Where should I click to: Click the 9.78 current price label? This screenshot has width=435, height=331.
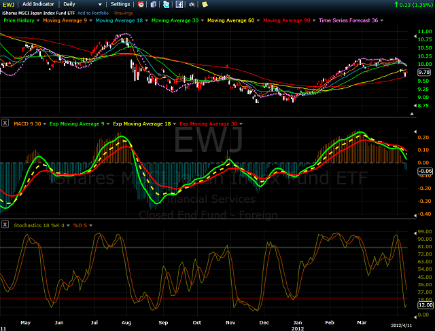tap(424, 72)
